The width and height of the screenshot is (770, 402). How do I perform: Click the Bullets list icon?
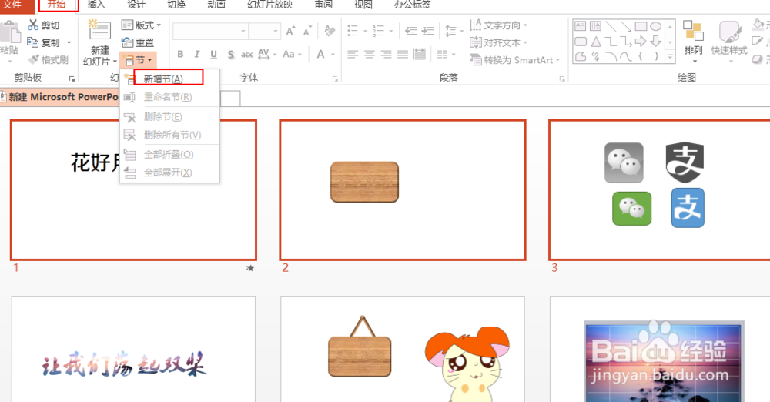pos(353,31)
